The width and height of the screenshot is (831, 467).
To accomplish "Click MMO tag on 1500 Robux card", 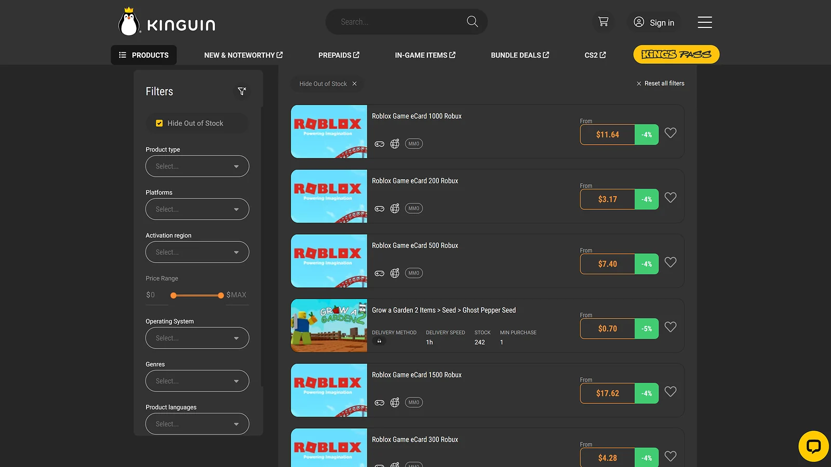I will click(x=414, y=403).
